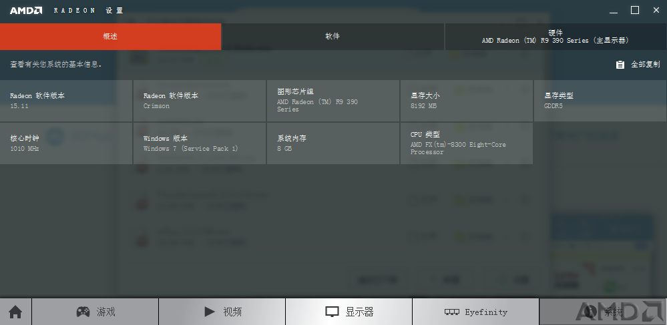Switch to the 概述 tab
The image size is (667, 325).
pos(111,37)
